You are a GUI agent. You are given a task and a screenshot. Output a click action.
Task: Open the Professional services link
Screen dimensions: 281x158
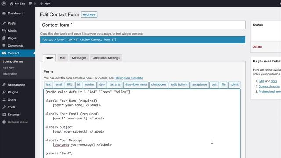[270, 92]
